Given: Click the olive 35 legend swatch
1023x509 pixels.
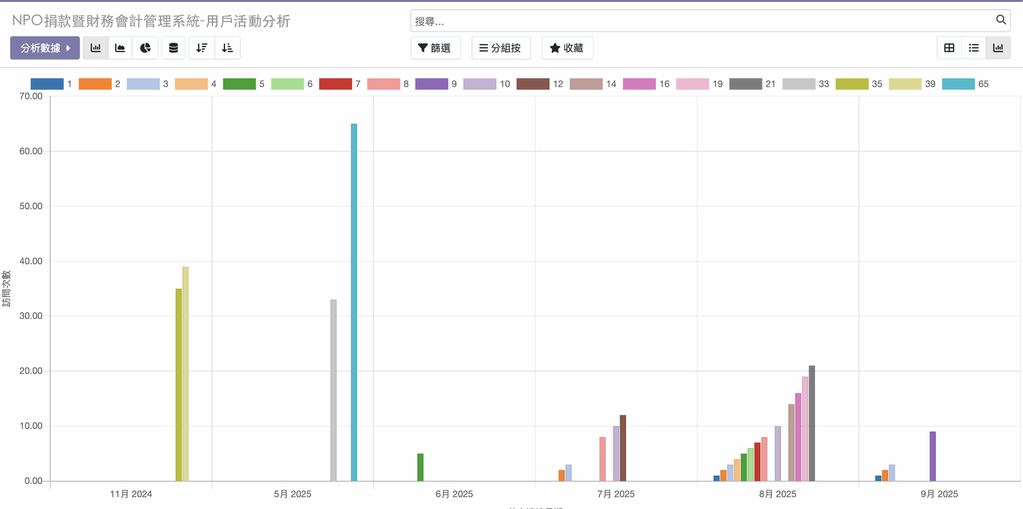Looking at the screenshot, I should point(851,84).
